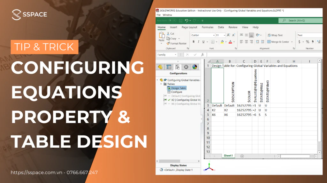Open the Paste options arrow

(x=161, y=43)
